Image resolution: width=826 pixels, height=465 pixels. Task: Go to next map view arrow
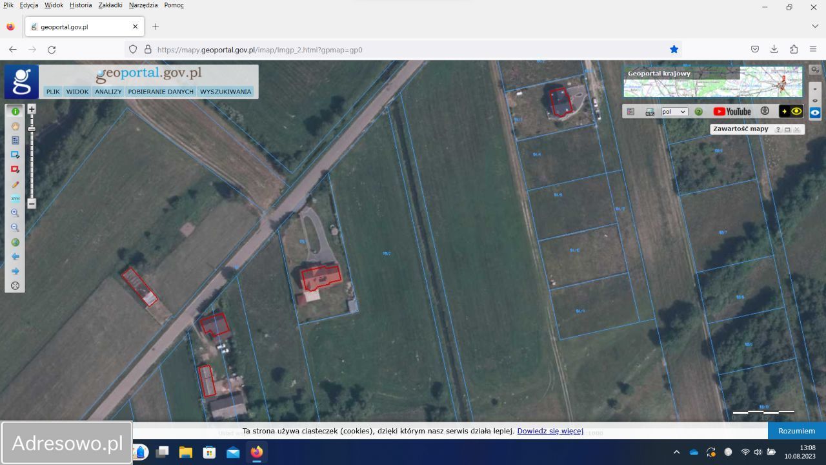pos(15,271)
